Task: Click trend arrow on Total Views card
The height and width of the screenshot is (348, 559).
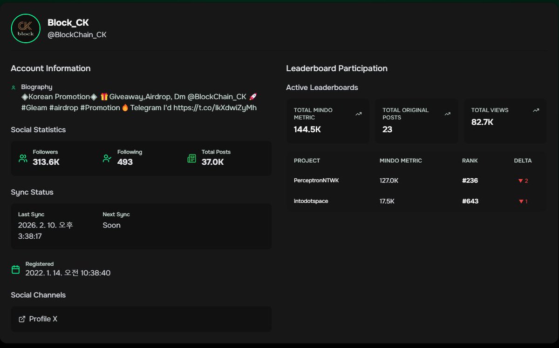Action: point(536,110)
